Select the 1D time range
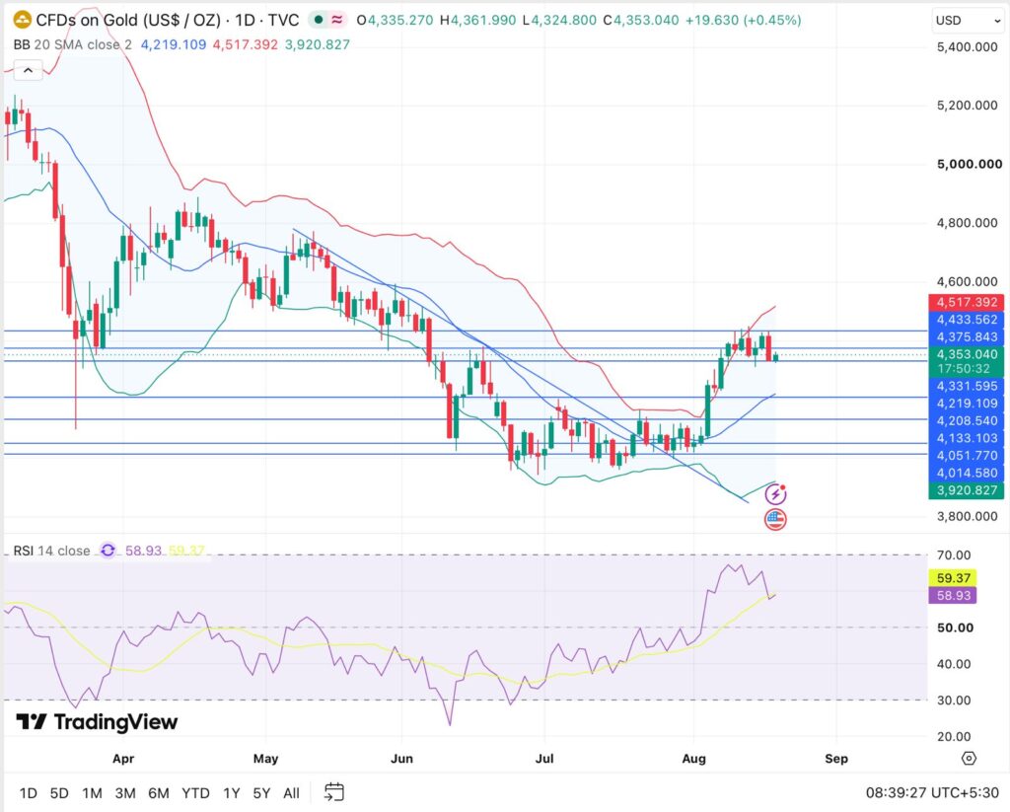This screenshot has height=812, width=1010. coord(28,792)
